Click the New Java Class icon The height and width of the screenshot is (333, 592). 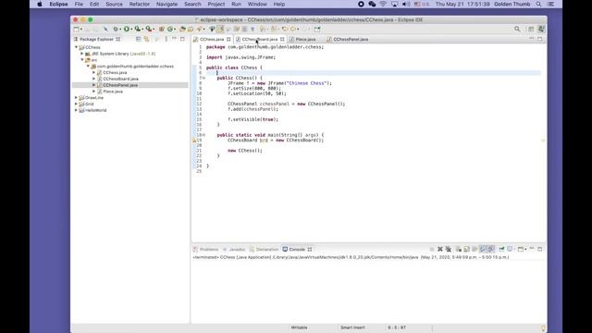click(x=170, y=29)
